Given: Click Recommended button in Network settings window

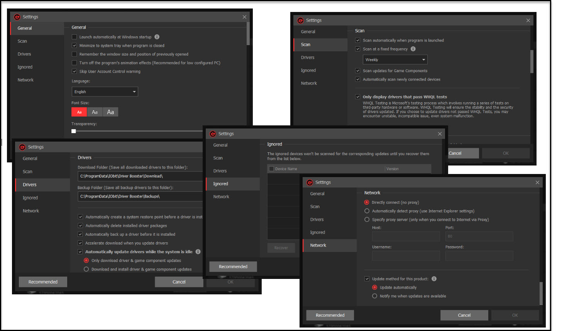Looking at the screenshot, I should pyautogui.click(x=330, y=315).
